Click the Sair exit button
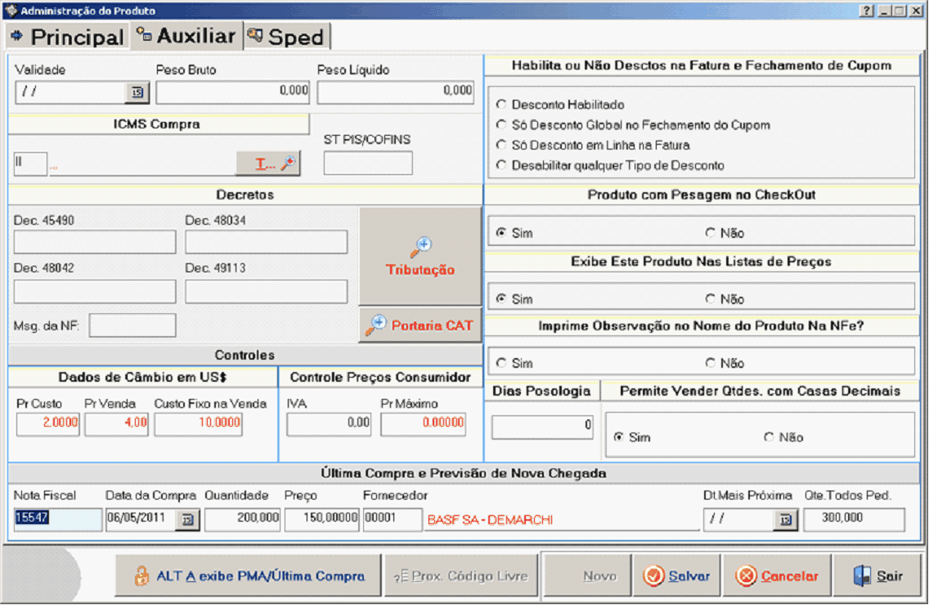This screenshot has width=929, height=605. click(877, 576)
